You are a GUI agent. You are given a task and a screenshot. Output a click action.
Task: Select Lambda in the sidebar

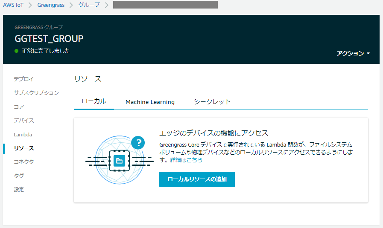point(23,135)
